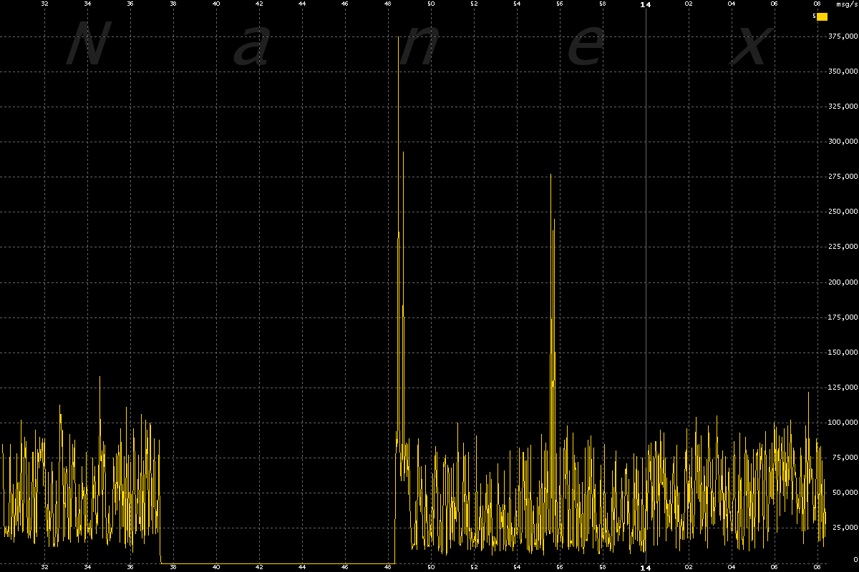Click minute label '56' on the top axis
Screen dimensions: 859x572
(x=560, y=4)
